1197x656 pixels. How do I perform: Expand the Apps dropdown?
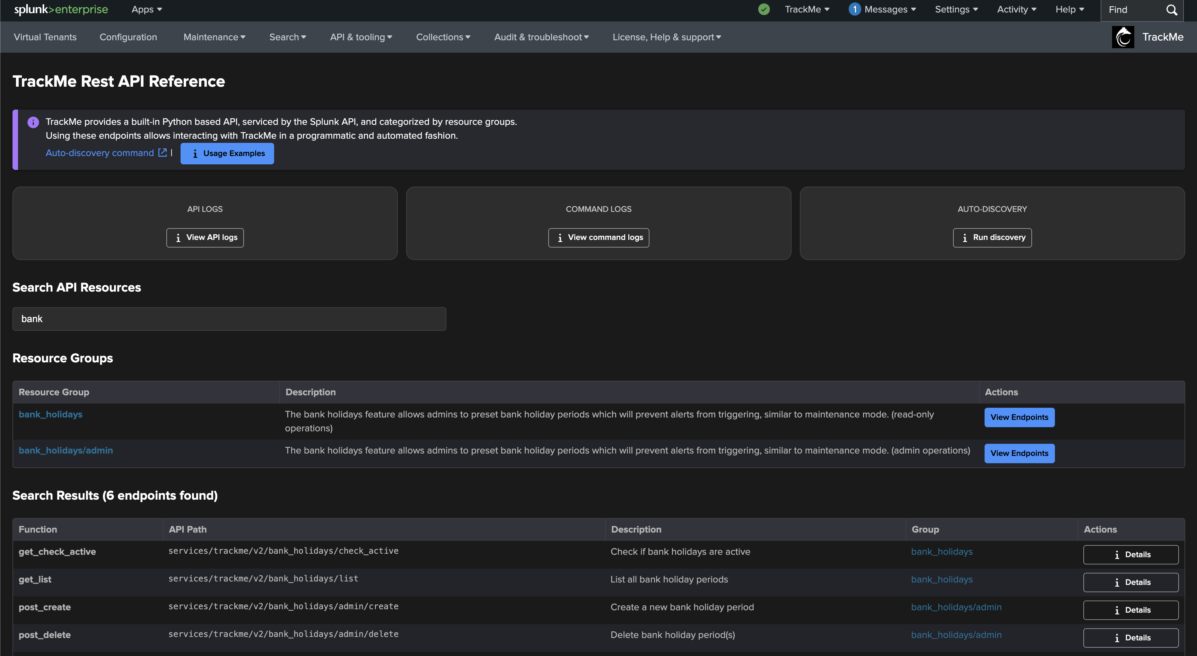click(x=146, y=9)
